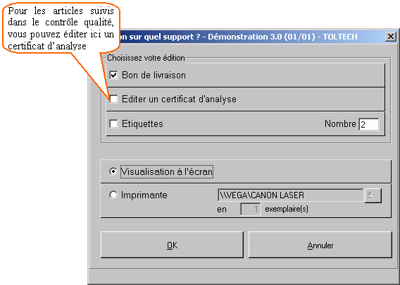Click the Imprimante label text
400x285 pixels.
coord(144,195)
